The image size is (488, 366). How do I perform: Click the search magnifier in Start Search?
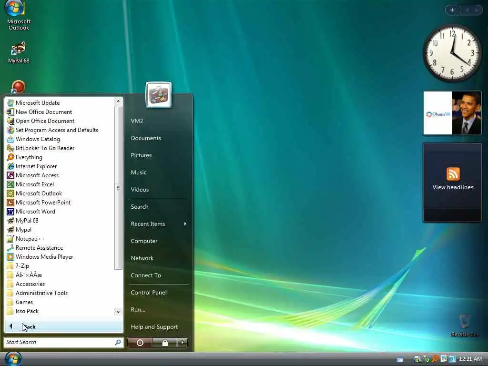click(x=118, y=342)
